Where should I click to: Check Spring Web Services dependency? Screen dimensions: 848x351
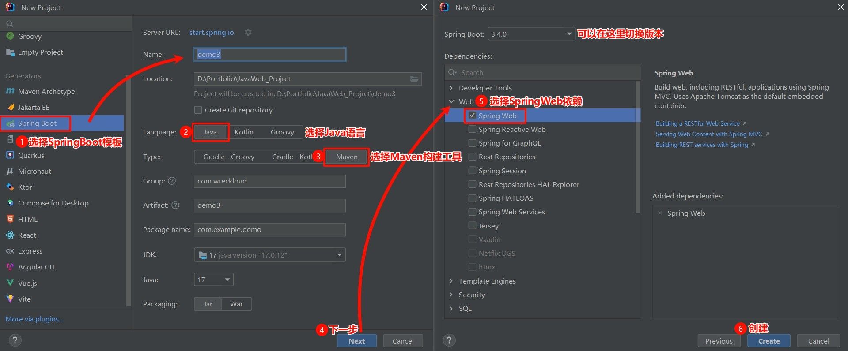(472, 212)
